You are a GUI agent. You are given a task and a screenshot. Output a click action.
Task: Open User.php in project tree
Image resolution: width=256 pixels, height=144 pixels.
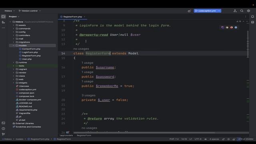point(27,59)
